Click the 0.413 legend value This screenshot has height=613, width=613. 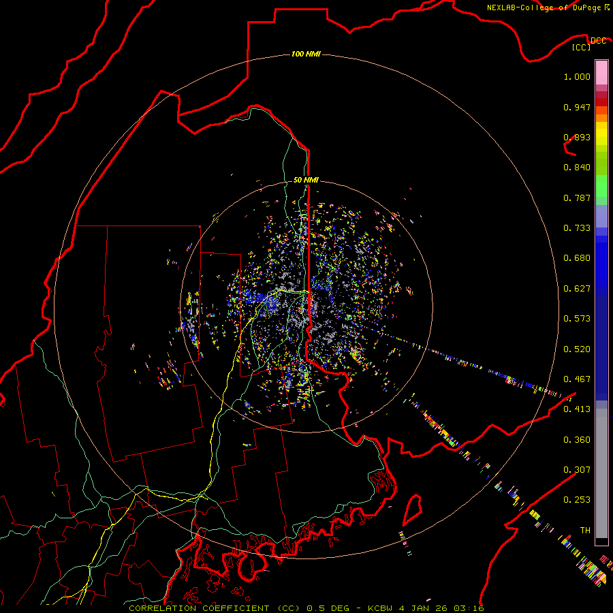[577, 409]
